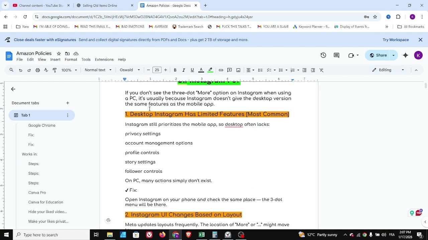Run spelling and grammar check icon
This screenshot has height=240, width=428.
pos(46,70)
